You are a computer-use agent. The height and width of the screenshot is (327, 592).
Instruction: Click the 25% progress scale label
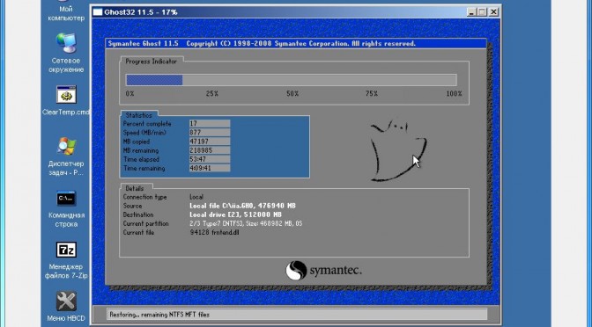212,93
